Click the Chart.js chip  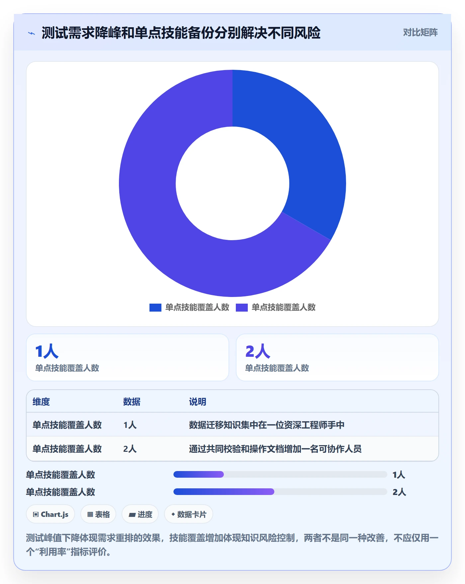[x=50, y=514]
